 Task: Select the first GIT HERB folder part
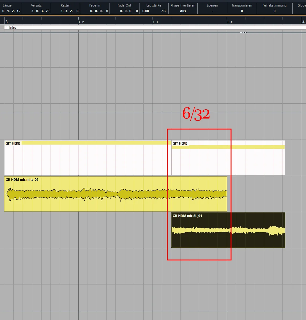pyautogui.click(x=88, y=158)
